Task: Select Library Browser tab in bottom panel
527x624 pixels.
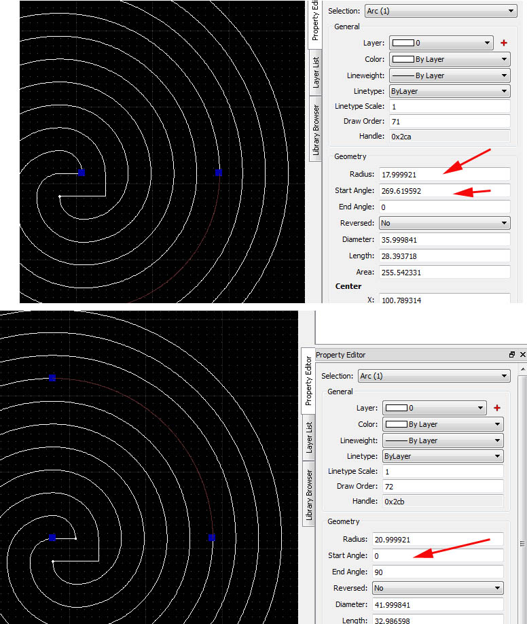Action: [x=308, y=494]
